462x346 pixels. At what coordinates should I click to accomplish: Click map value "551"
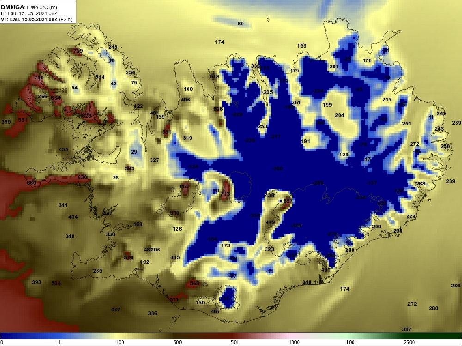click(23, 120)
